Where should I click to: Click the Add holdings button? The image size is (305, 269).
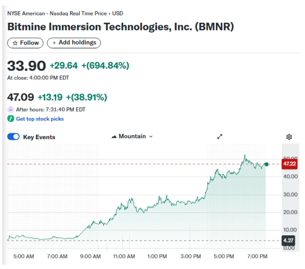click(74, 43)
